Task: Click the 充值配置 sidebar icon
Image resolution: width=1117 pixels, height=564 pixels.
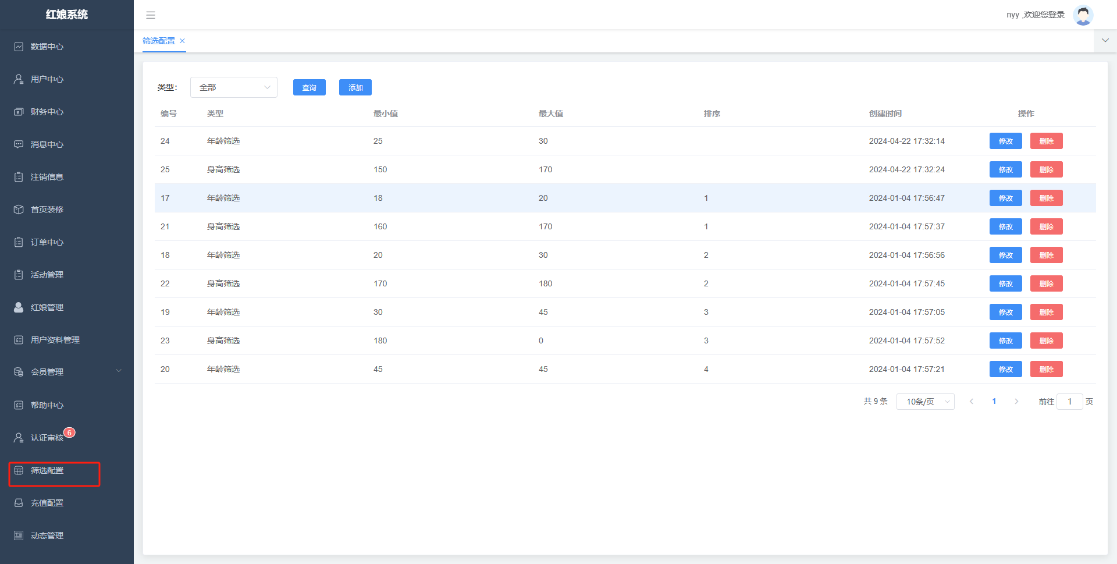Action: tap(19, 503)
